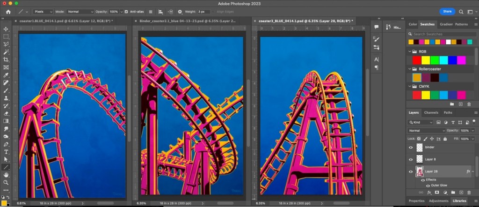This screenshot has width=479, height=207.
Task: Click the Home icon in the options bar
Action: coord(7,11)
